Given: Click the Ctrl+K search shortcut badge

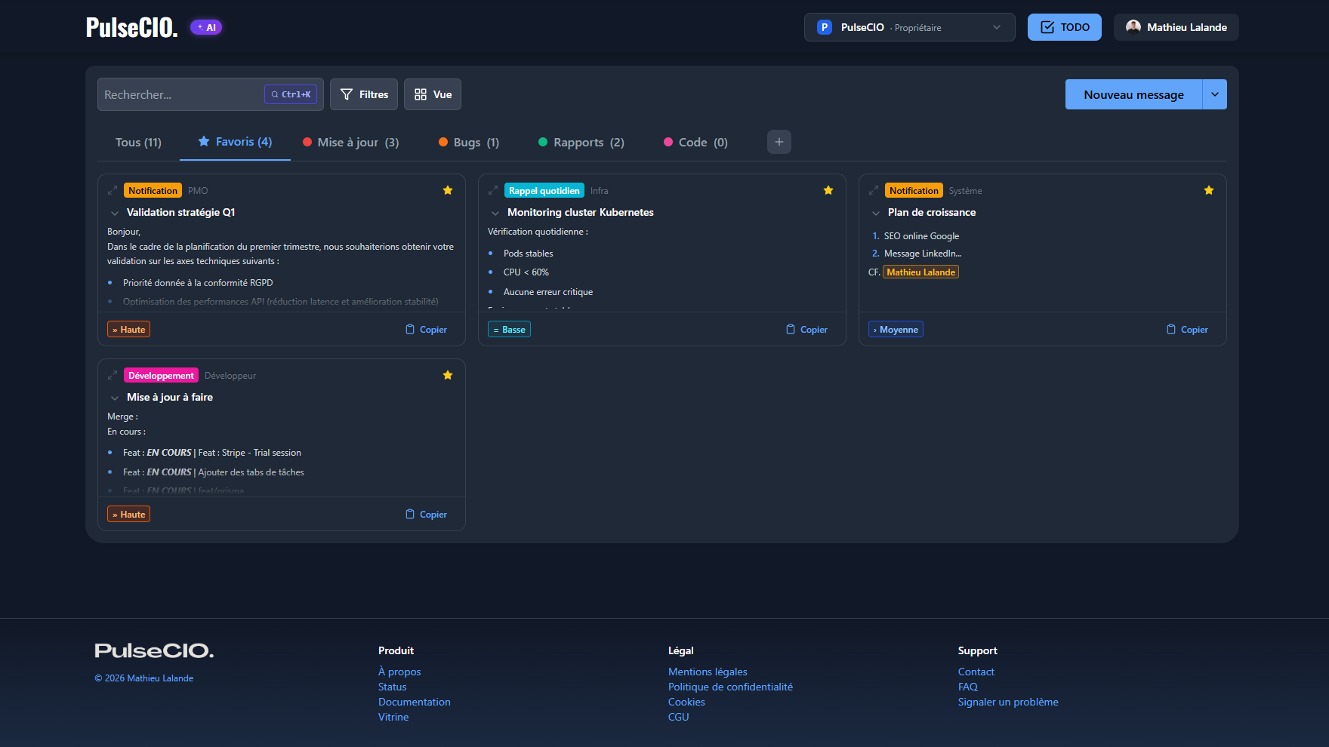Looking at the screenshot, I should pos(291,94).
